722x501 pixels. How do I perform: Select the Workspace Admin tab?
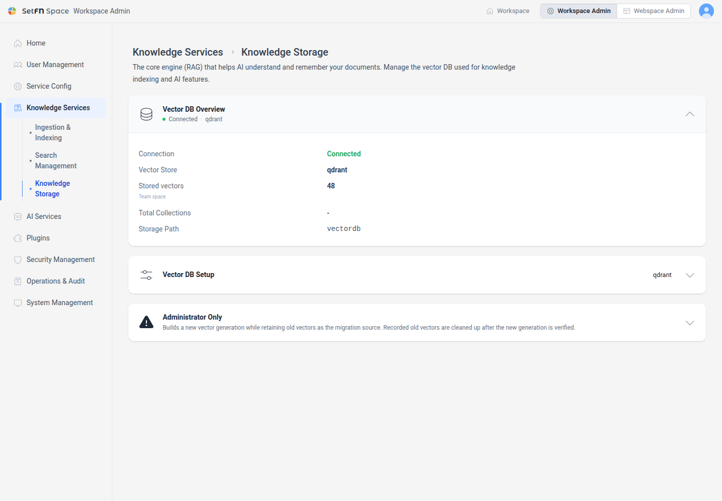579,11
